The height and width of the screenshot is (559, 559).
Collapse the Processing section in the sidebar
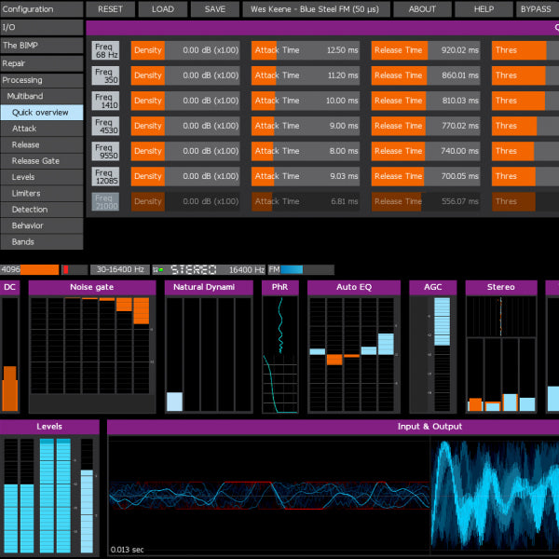point(41,80)
